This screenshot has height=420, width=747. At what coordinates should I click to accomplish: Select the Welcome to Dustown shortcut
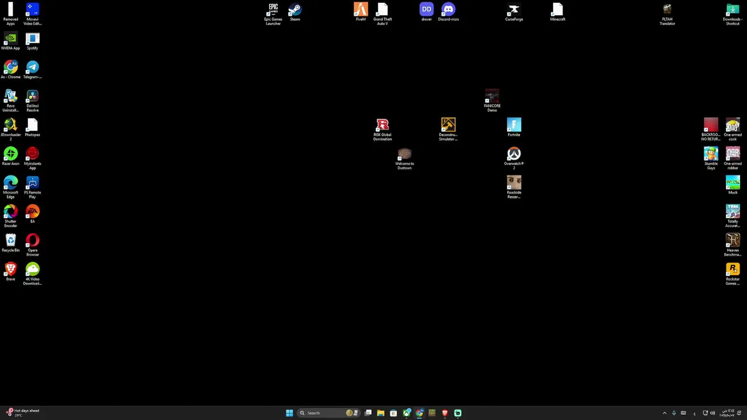tap(404, 158)
